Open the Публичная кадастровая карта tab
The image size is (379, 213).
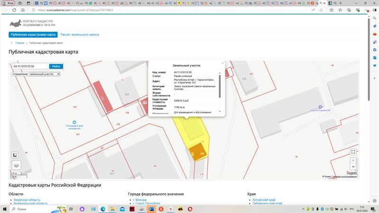[33, 35]
